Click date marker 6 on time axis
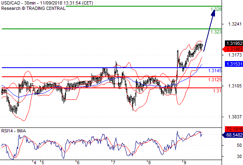This screenshot has height=165, width=243. (x=78, y=163)
